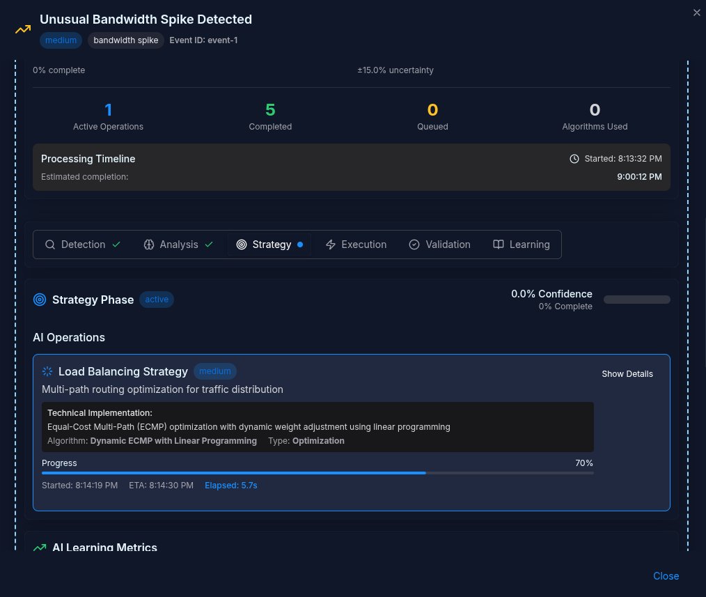Click the open book Learning icon
The width and height of the screenshot is (706, 597).
pyautogui.click(x=498, y=245)
